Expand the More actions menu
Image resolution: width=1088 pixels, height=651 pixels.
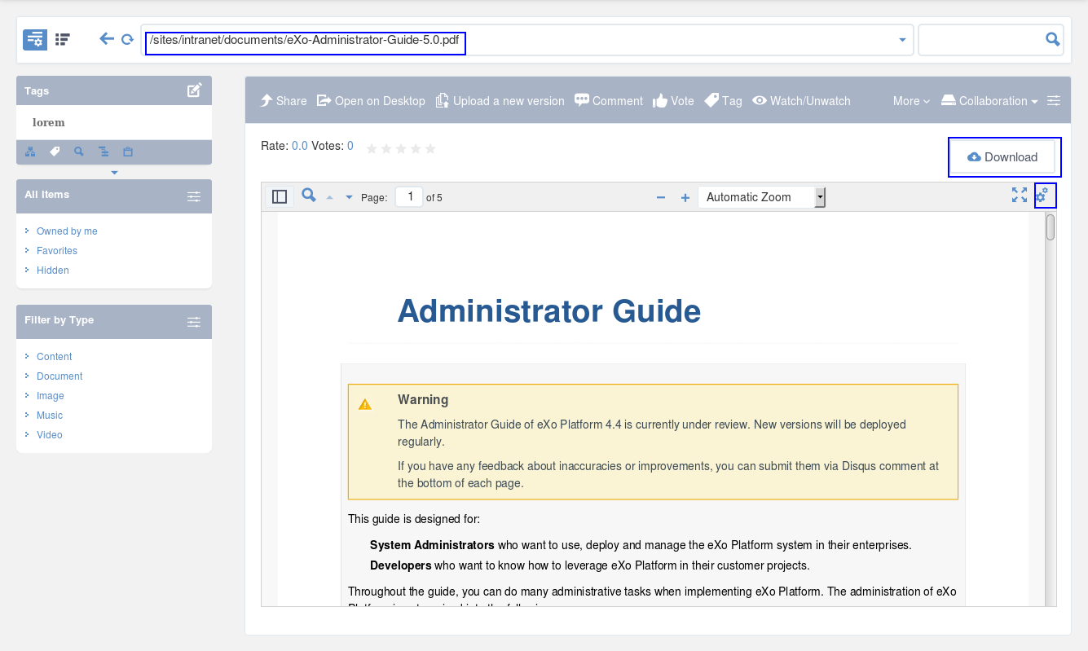pos(911,101)
